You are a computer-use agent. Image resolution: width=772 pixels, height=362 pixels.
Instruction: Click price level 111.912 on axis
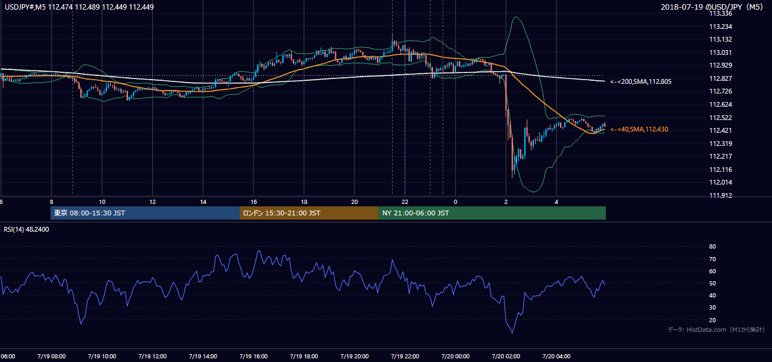pyautogui.click(x=720, y=195)
